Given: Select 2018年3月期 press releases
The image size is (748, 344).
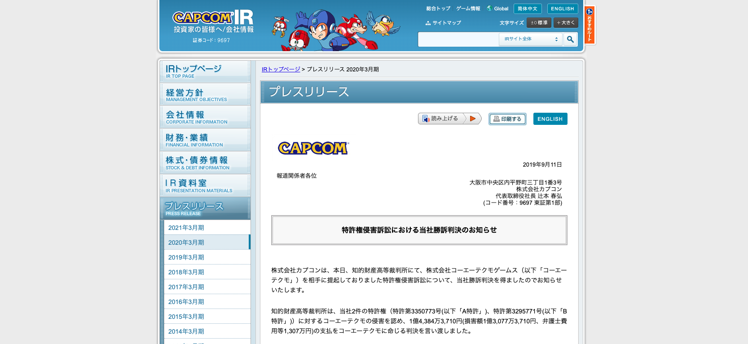Looking at the screenshot, I should pos(207,272).
